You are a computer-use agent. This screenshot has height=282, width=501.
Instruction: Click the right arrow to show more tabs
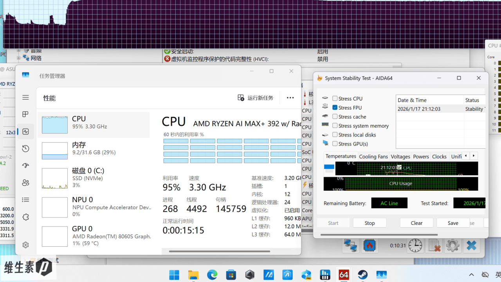click(x=474, y=156)
